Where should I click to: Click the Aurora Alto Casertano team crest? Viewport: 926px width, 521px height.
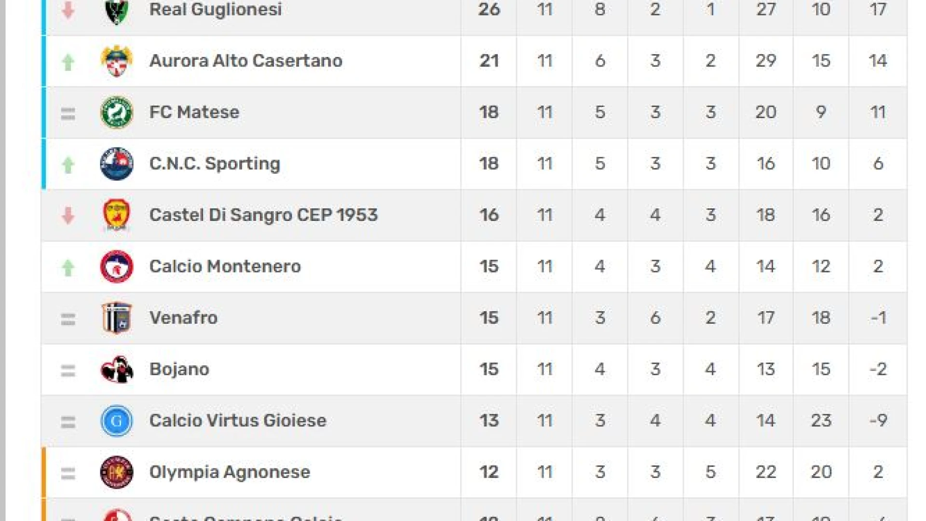[116, 61]
